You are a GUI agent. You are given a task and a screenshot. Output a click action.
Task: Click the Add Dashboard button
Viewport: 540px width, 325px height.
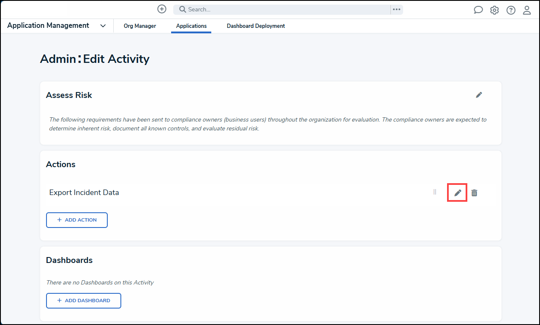84,301
